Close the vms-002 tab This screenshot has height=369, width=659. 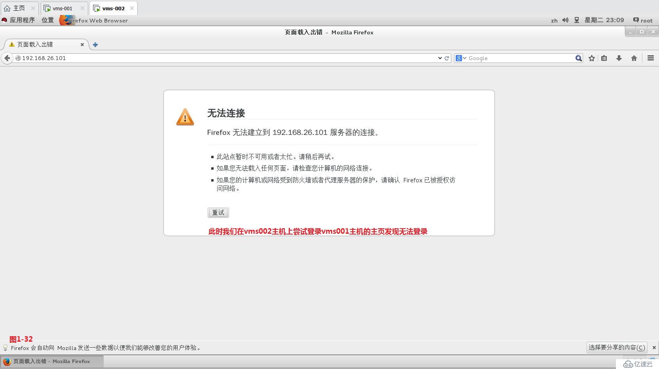point(132,8)
